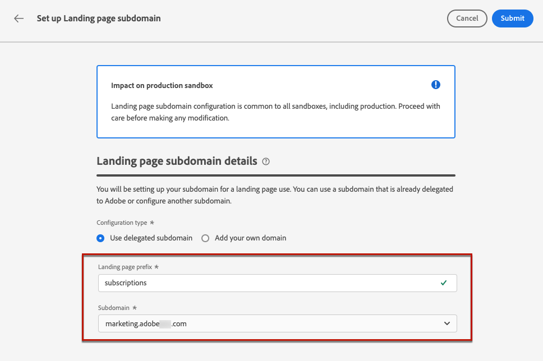Click the Landing page prefix label
Image resolution: width=543 pixels, height=361 pixels.
[x=126, y=267]
